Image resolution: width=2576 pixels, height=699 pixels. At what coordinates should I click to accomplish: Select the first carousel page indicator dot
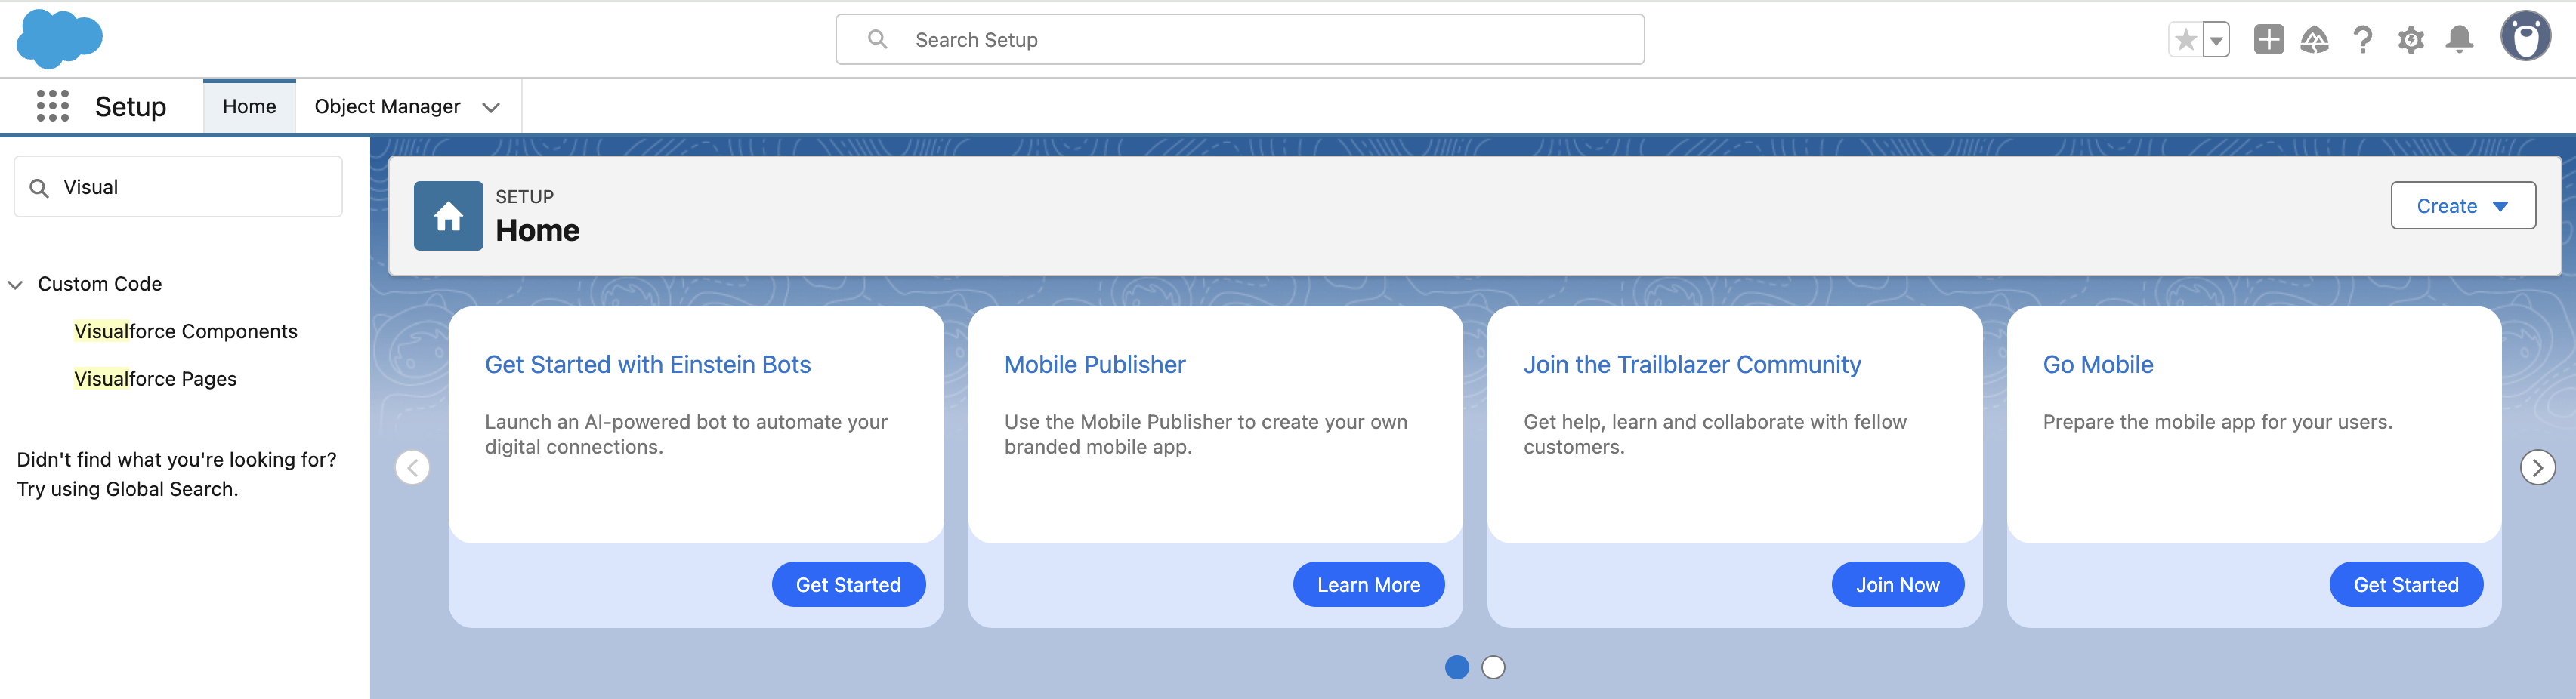pyautogui.click(x=1456, y=667)
